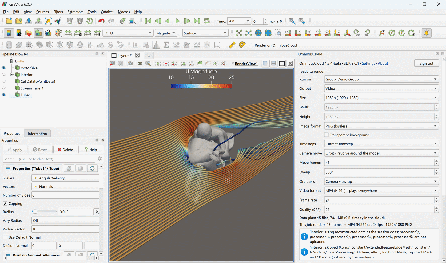The width and height of the screenshot is (446, 263).
Task: Click the Loop animation icon
Action: click(x=207, y=21)
